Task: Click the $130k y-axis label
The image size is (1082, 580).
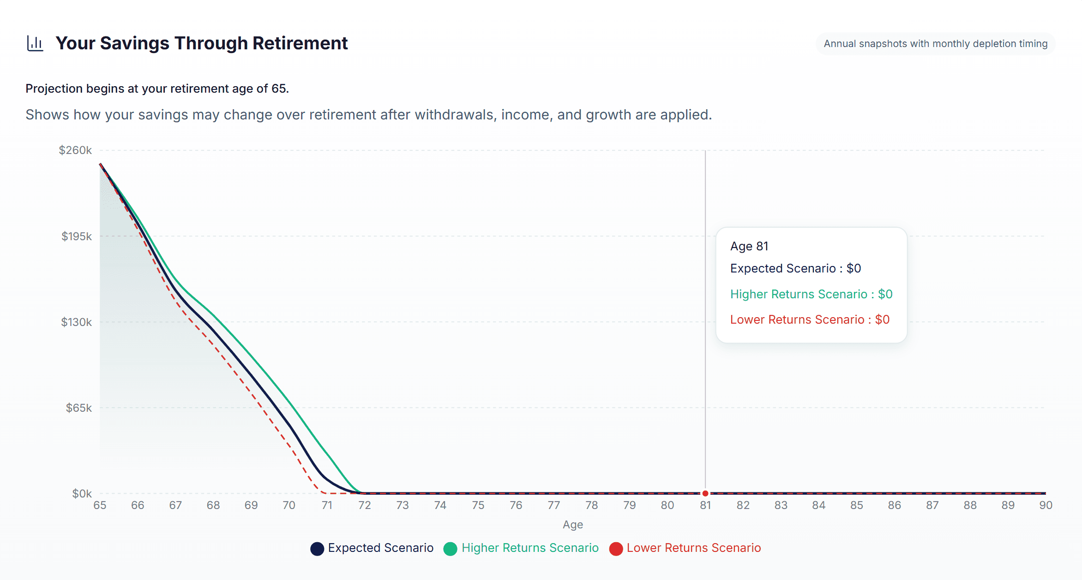Action: [x=76, y=322]
